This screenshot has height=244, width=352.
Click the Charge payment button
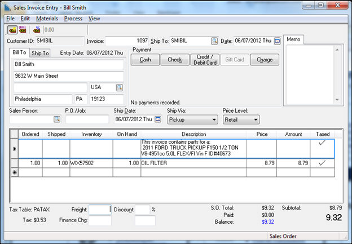click(265, 60)
